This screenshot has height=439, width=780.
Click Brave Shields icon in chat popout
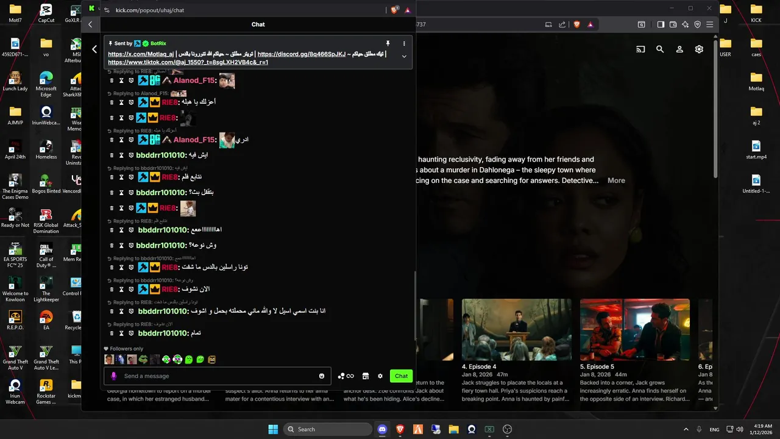[x=394, y=10]
